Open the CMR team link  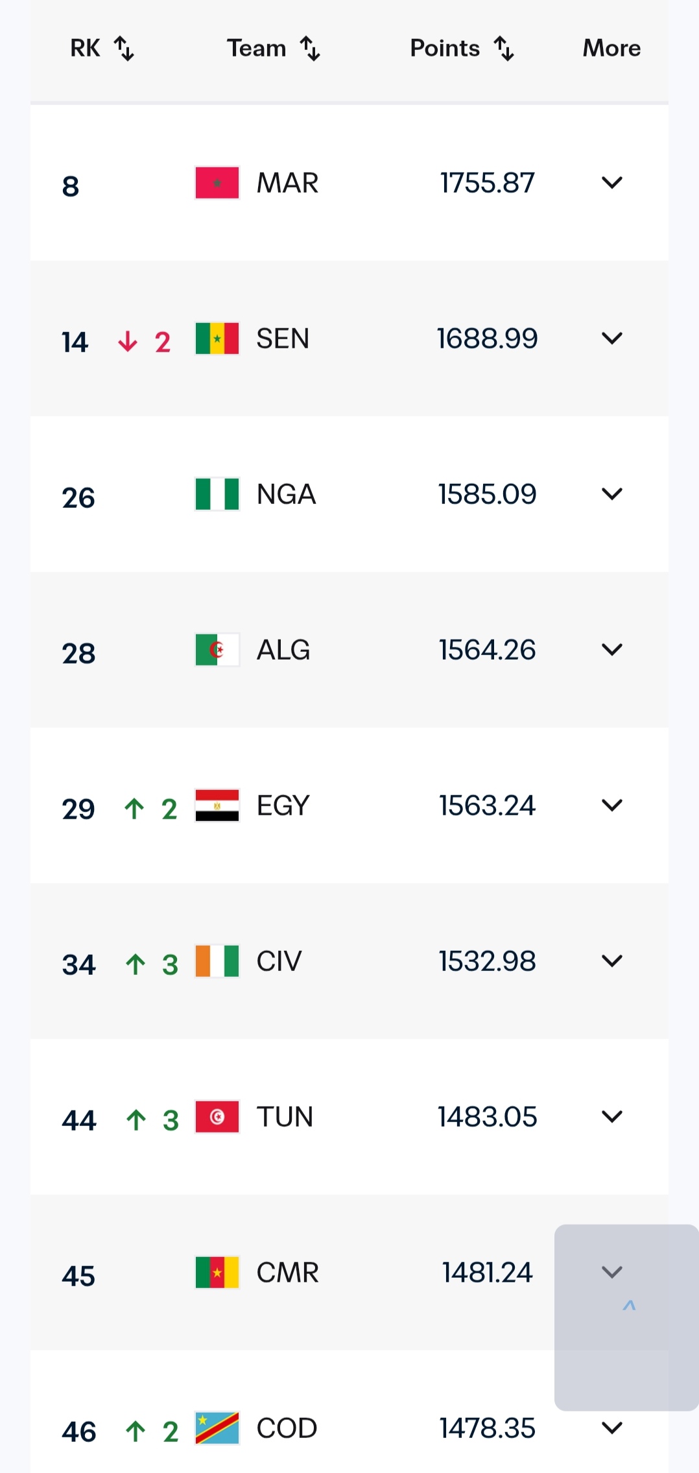(287, 1273)
